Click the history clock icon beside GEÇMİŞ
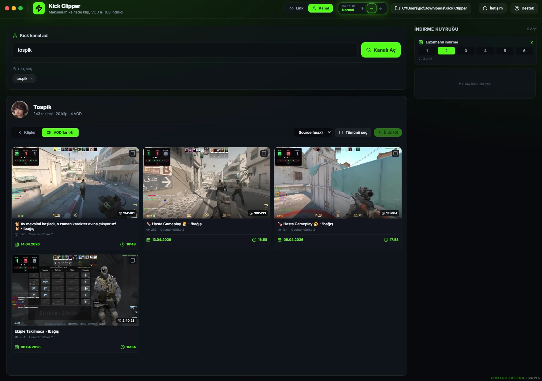 14,69
